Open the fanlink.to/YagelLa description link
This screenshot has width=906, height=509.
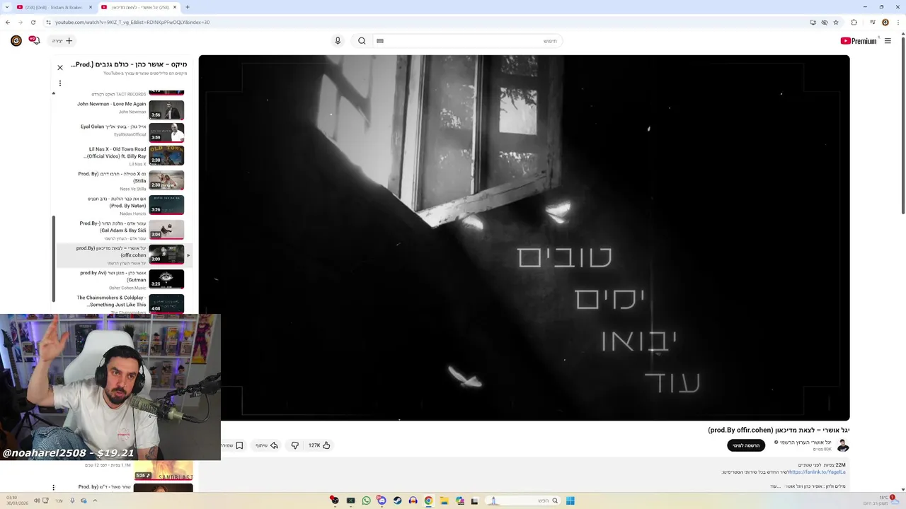pos(818,472)
